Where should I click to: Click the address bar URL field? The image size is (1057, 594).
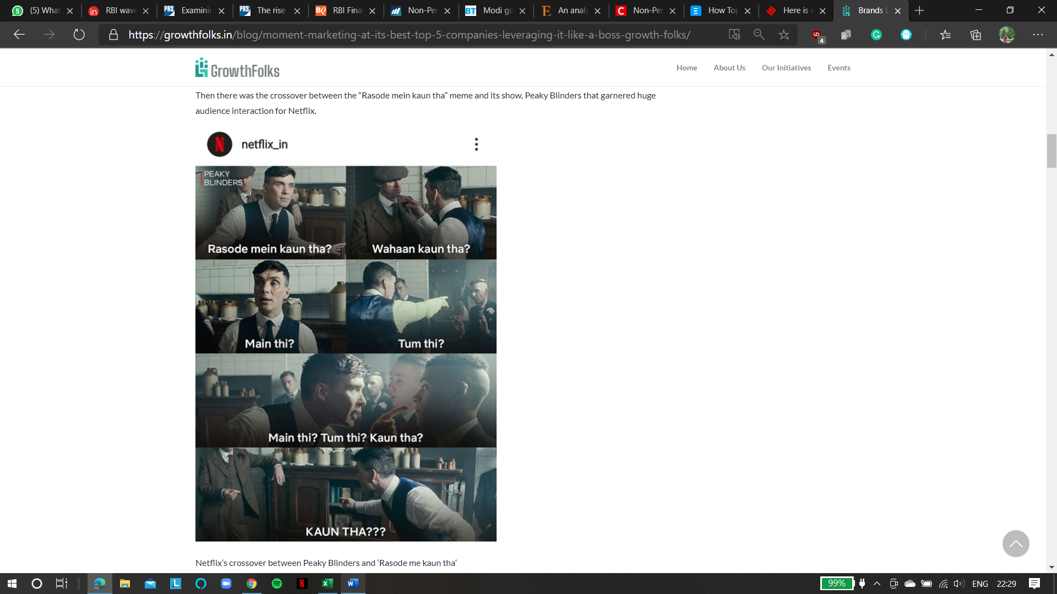click(409, 35)
